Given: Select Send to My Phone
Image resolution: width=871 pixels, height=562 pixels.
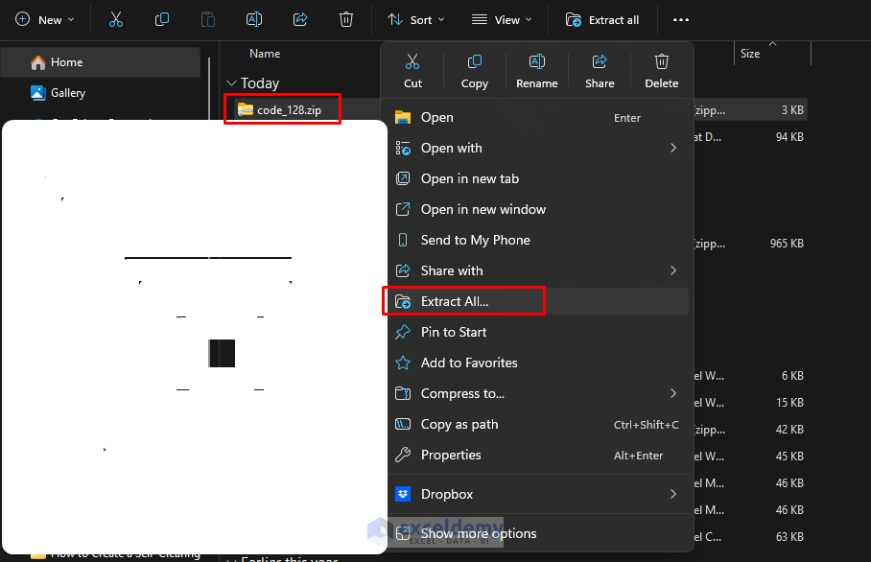Looking at the screenshot, I should point(538,240).
